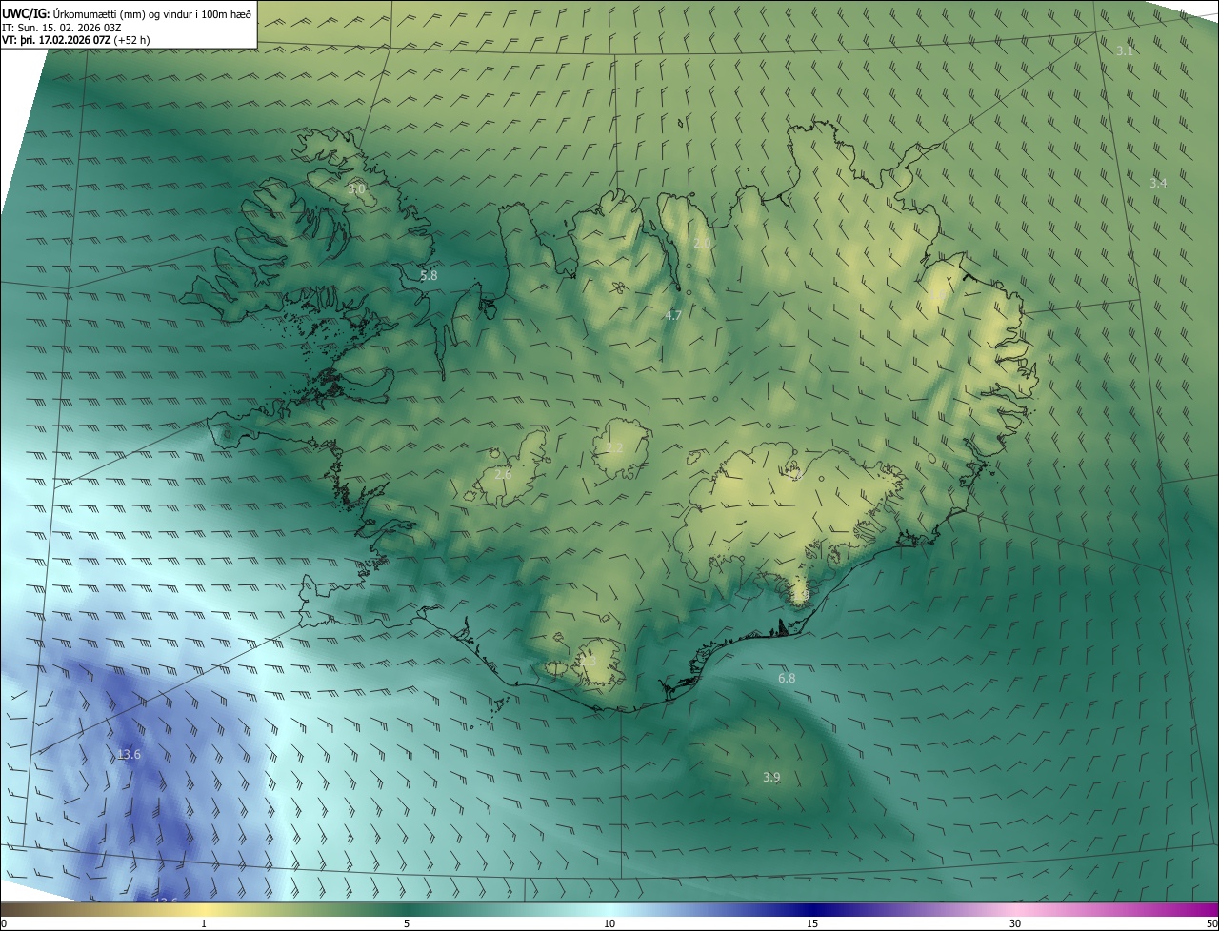Click the 2.6 value label on the glacier
This screenshot has height=931, width=1219.
coord(503,473)
